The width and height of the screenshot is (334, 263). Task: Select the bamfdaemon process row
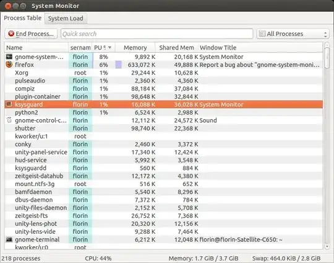tap(163, 192)
